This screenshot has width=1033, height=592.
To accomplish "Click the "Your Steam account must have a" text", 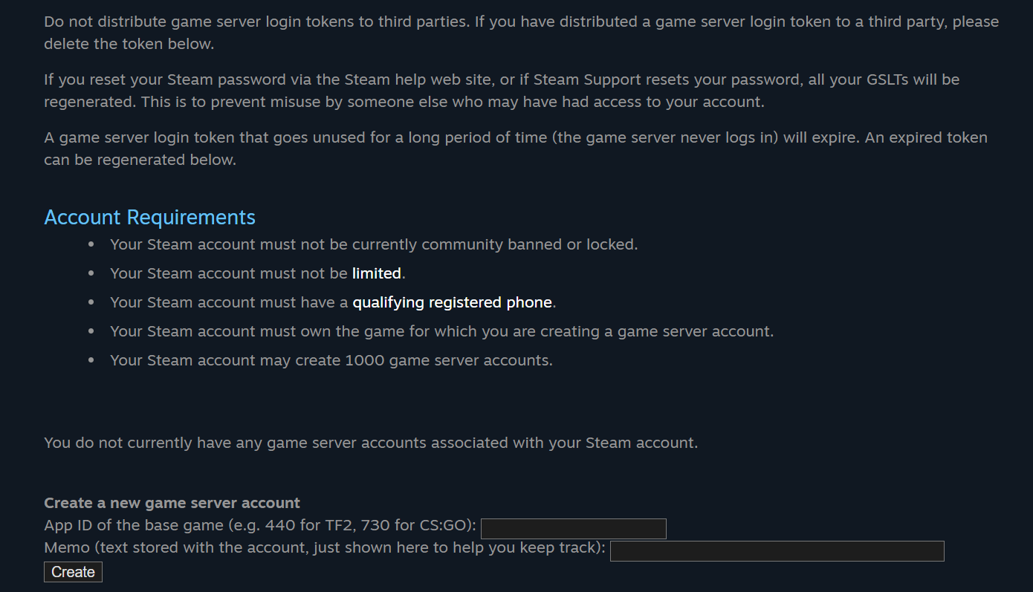I will [x=229, y=302].
